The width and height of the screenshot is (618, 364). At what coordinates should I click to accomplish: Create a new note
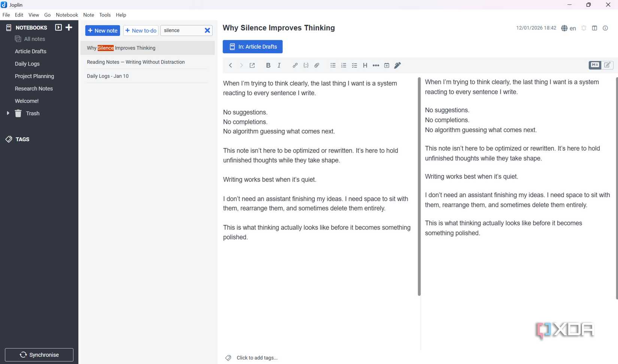[x=103, y=31]
